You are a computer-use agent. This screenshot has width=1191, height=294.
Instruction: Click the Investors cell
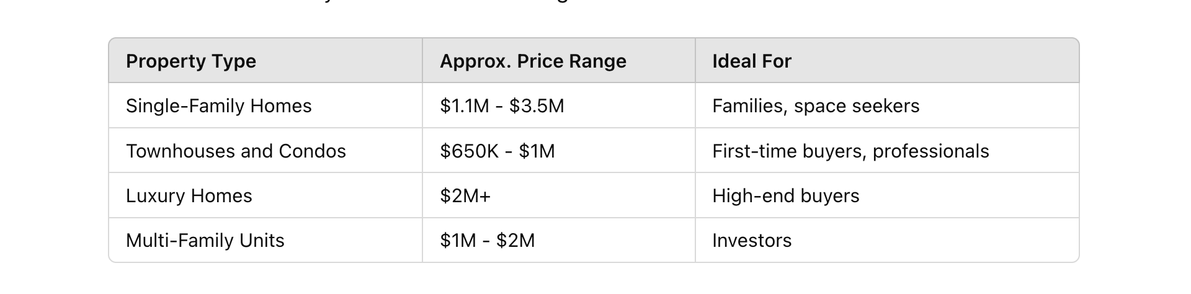click(x=887, y=240)
